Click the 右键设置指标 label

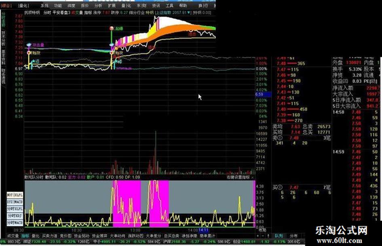[x=238, y=177]
